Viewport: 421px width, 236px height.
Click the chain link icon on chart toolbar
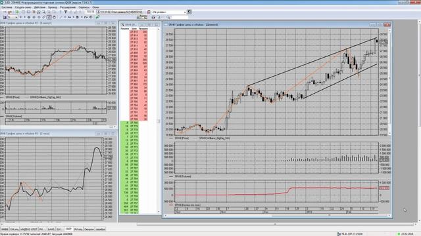click(x=44, y=17)
